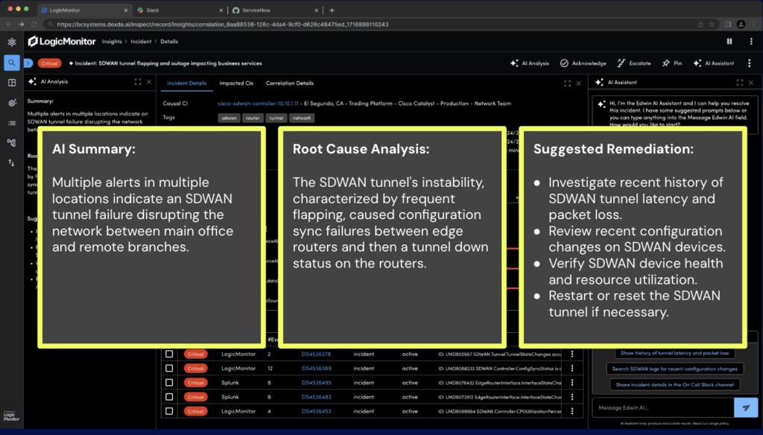Viewport: 763px width, 435px height.
Task: Click the search icon in left sidebar
Action: coord(12,63)
